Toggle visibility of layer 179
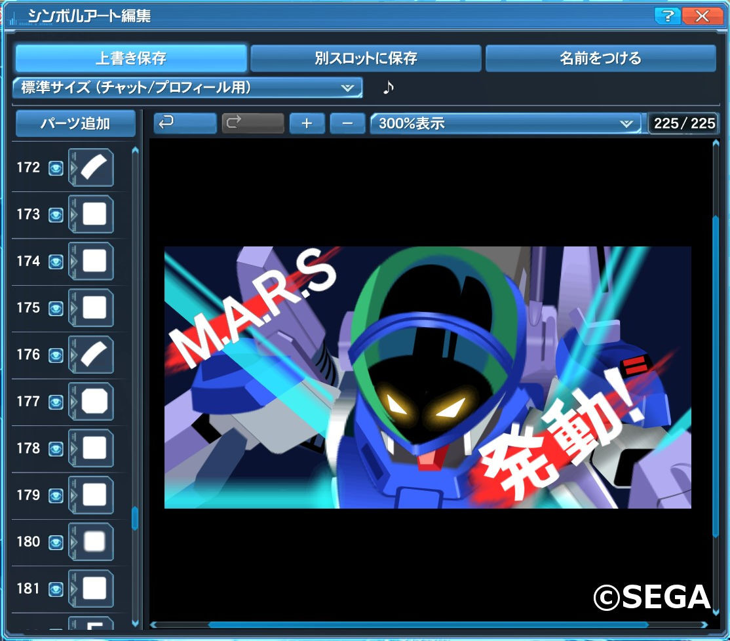 pos(56,495)
